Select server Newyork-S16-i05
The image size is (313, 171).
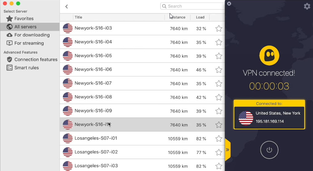142,56
